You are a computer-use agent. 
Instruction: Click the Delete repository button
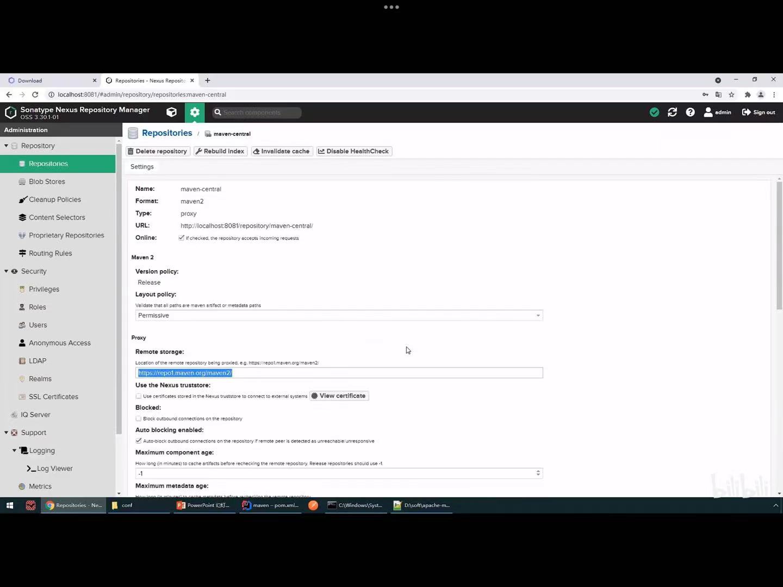158,151
